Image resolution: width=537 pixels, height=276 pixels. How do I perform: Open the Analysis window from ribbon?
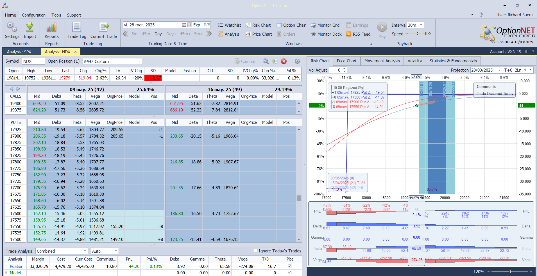(x=229, y=34)
